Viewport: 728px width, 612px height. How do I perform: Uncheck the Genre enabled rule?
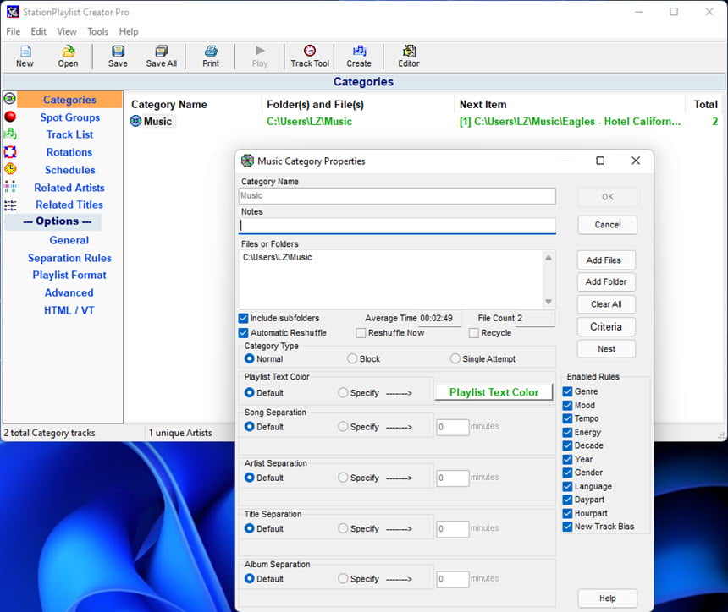coord(567,391)
